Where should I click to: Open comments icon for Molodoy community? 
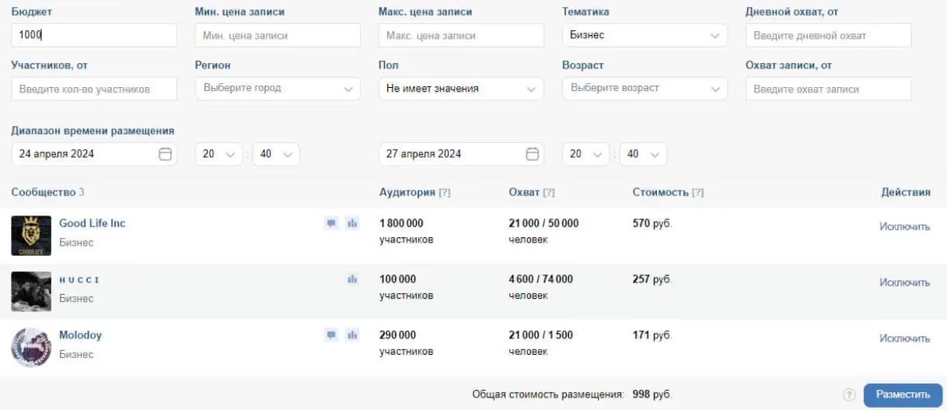coord(331,335)
